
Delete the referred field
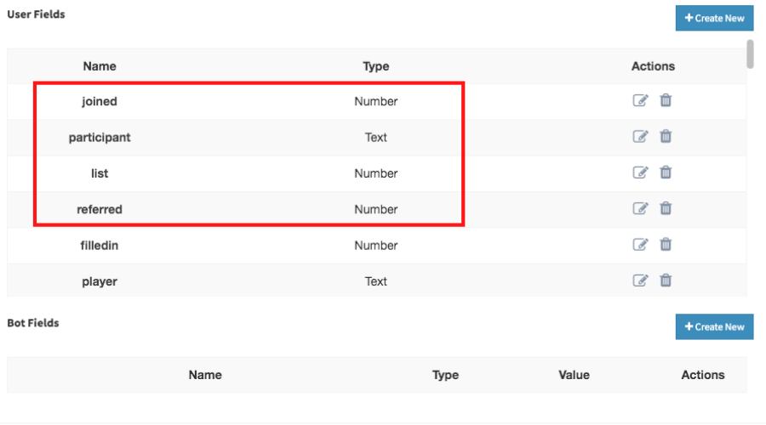click(x=666, y=209)
